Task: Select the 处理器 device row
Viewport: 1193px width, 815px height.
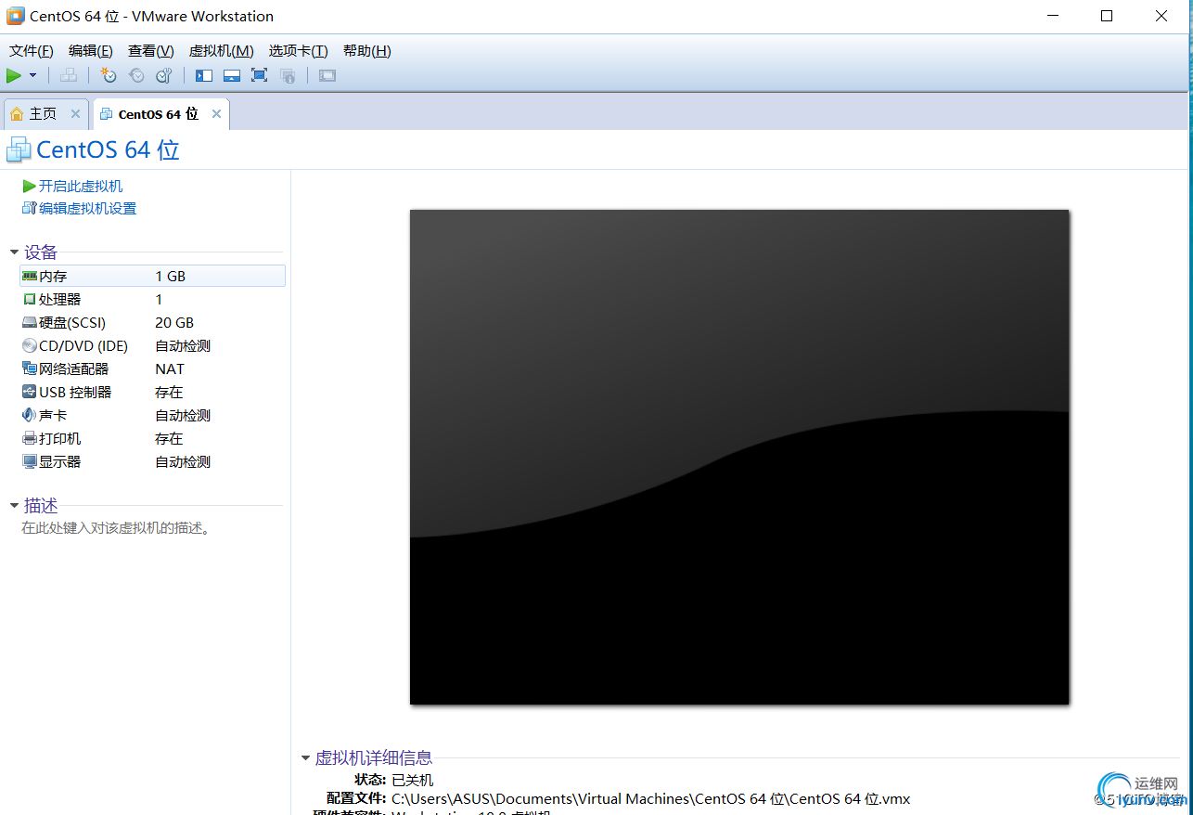Action: [x=152, y=299]
